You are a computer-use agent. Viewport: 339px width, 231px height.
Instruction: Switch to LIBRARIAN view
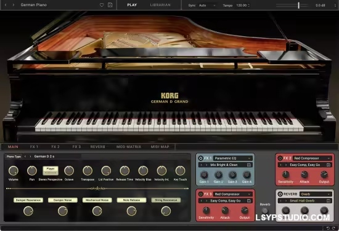(x=160, y=5)
